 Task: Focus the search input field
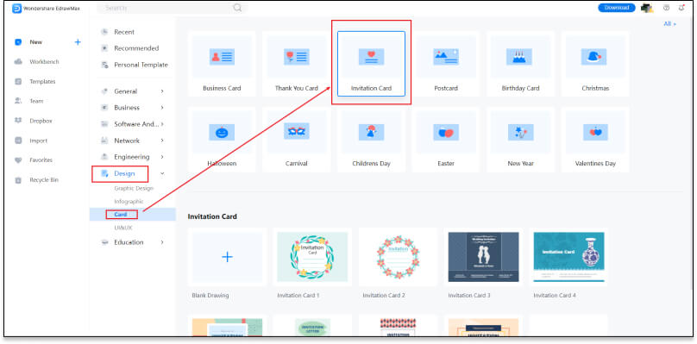click(x=171, y=8)
